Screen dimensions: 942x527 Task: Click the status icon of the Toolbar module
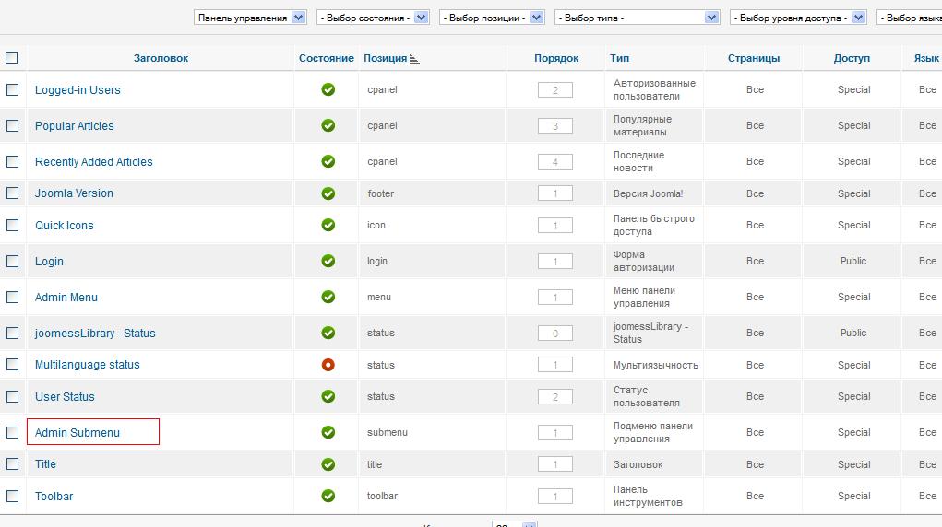click(328, 497)
